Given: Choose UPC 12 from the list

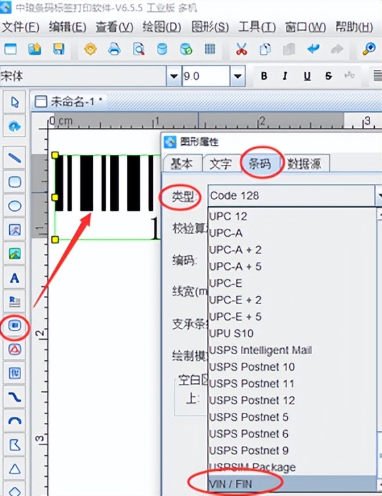Looking at the screenshot, I should [292, 217].
